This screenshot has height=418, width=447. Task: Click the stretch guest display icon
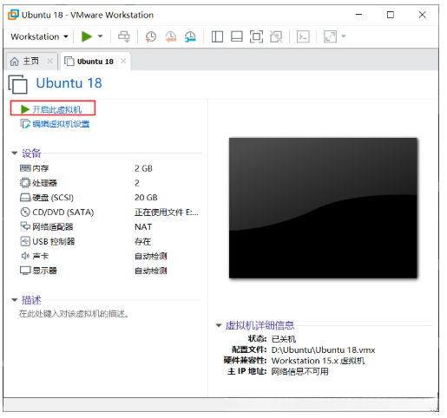331,36
